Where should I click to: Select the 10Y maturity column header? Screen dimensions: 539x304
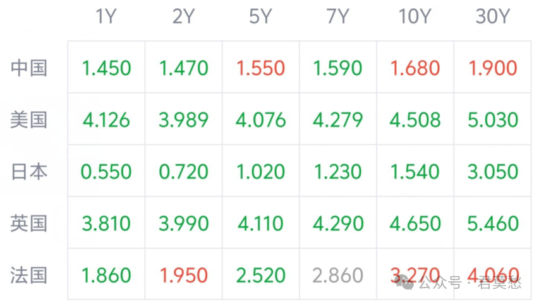(415, 17)
